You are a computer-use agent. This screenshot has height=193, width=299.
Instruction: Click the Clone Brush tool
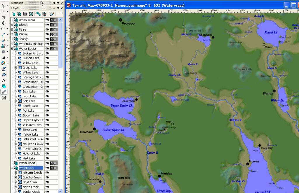[x=4, y=46]
